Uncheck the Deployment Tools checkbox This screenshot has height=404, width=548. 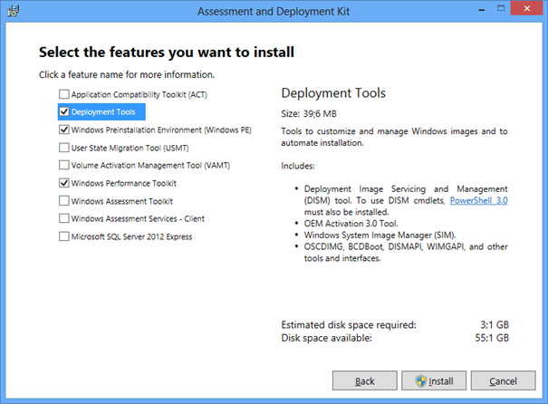(64, 111)
